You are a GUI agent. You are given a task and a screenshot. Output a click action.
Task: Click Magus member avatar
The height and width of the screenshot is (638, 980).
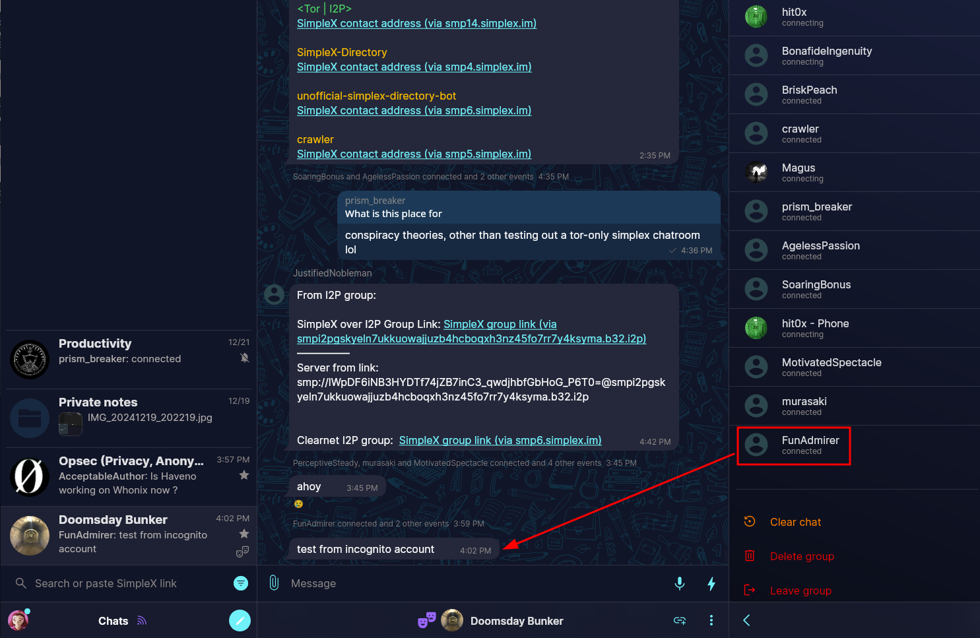pyautogui.click(x=756, y=172)
